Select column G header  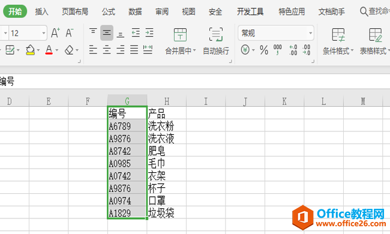pyautogui.click(x=127, y=101)
